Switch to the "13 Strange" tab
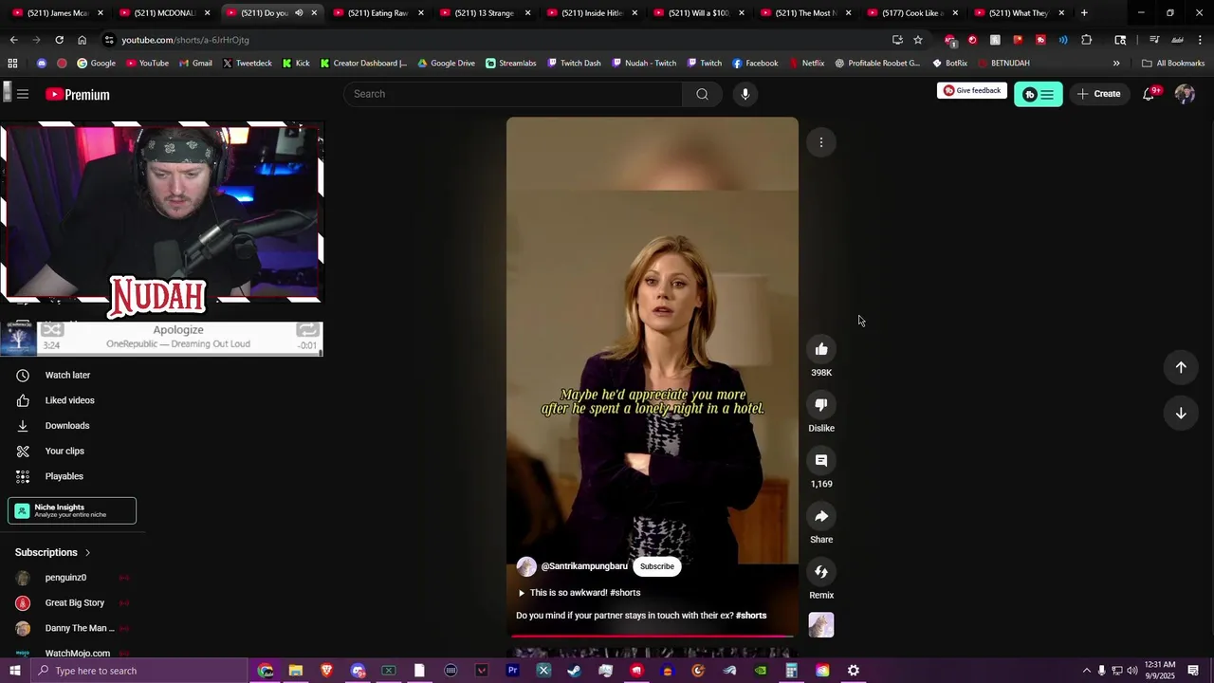This screenshot has height=683, width=1214. 484,13
